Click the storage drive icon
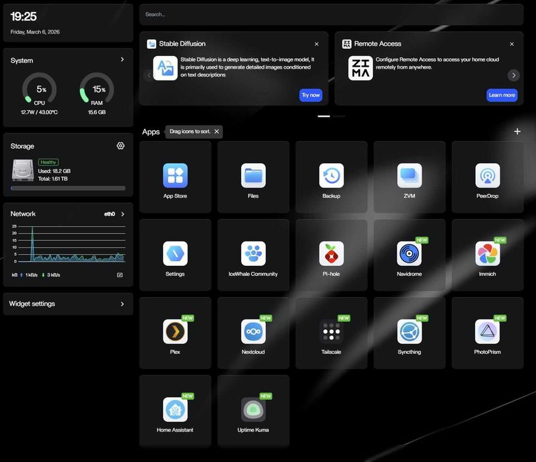This screenshot has width=536, height=462. [x=22, y=170]
